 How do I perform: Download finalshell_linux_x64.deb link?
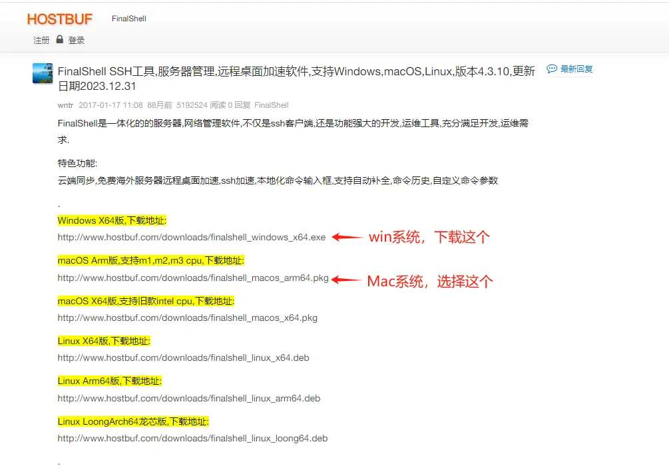click(x=184, y=357)
